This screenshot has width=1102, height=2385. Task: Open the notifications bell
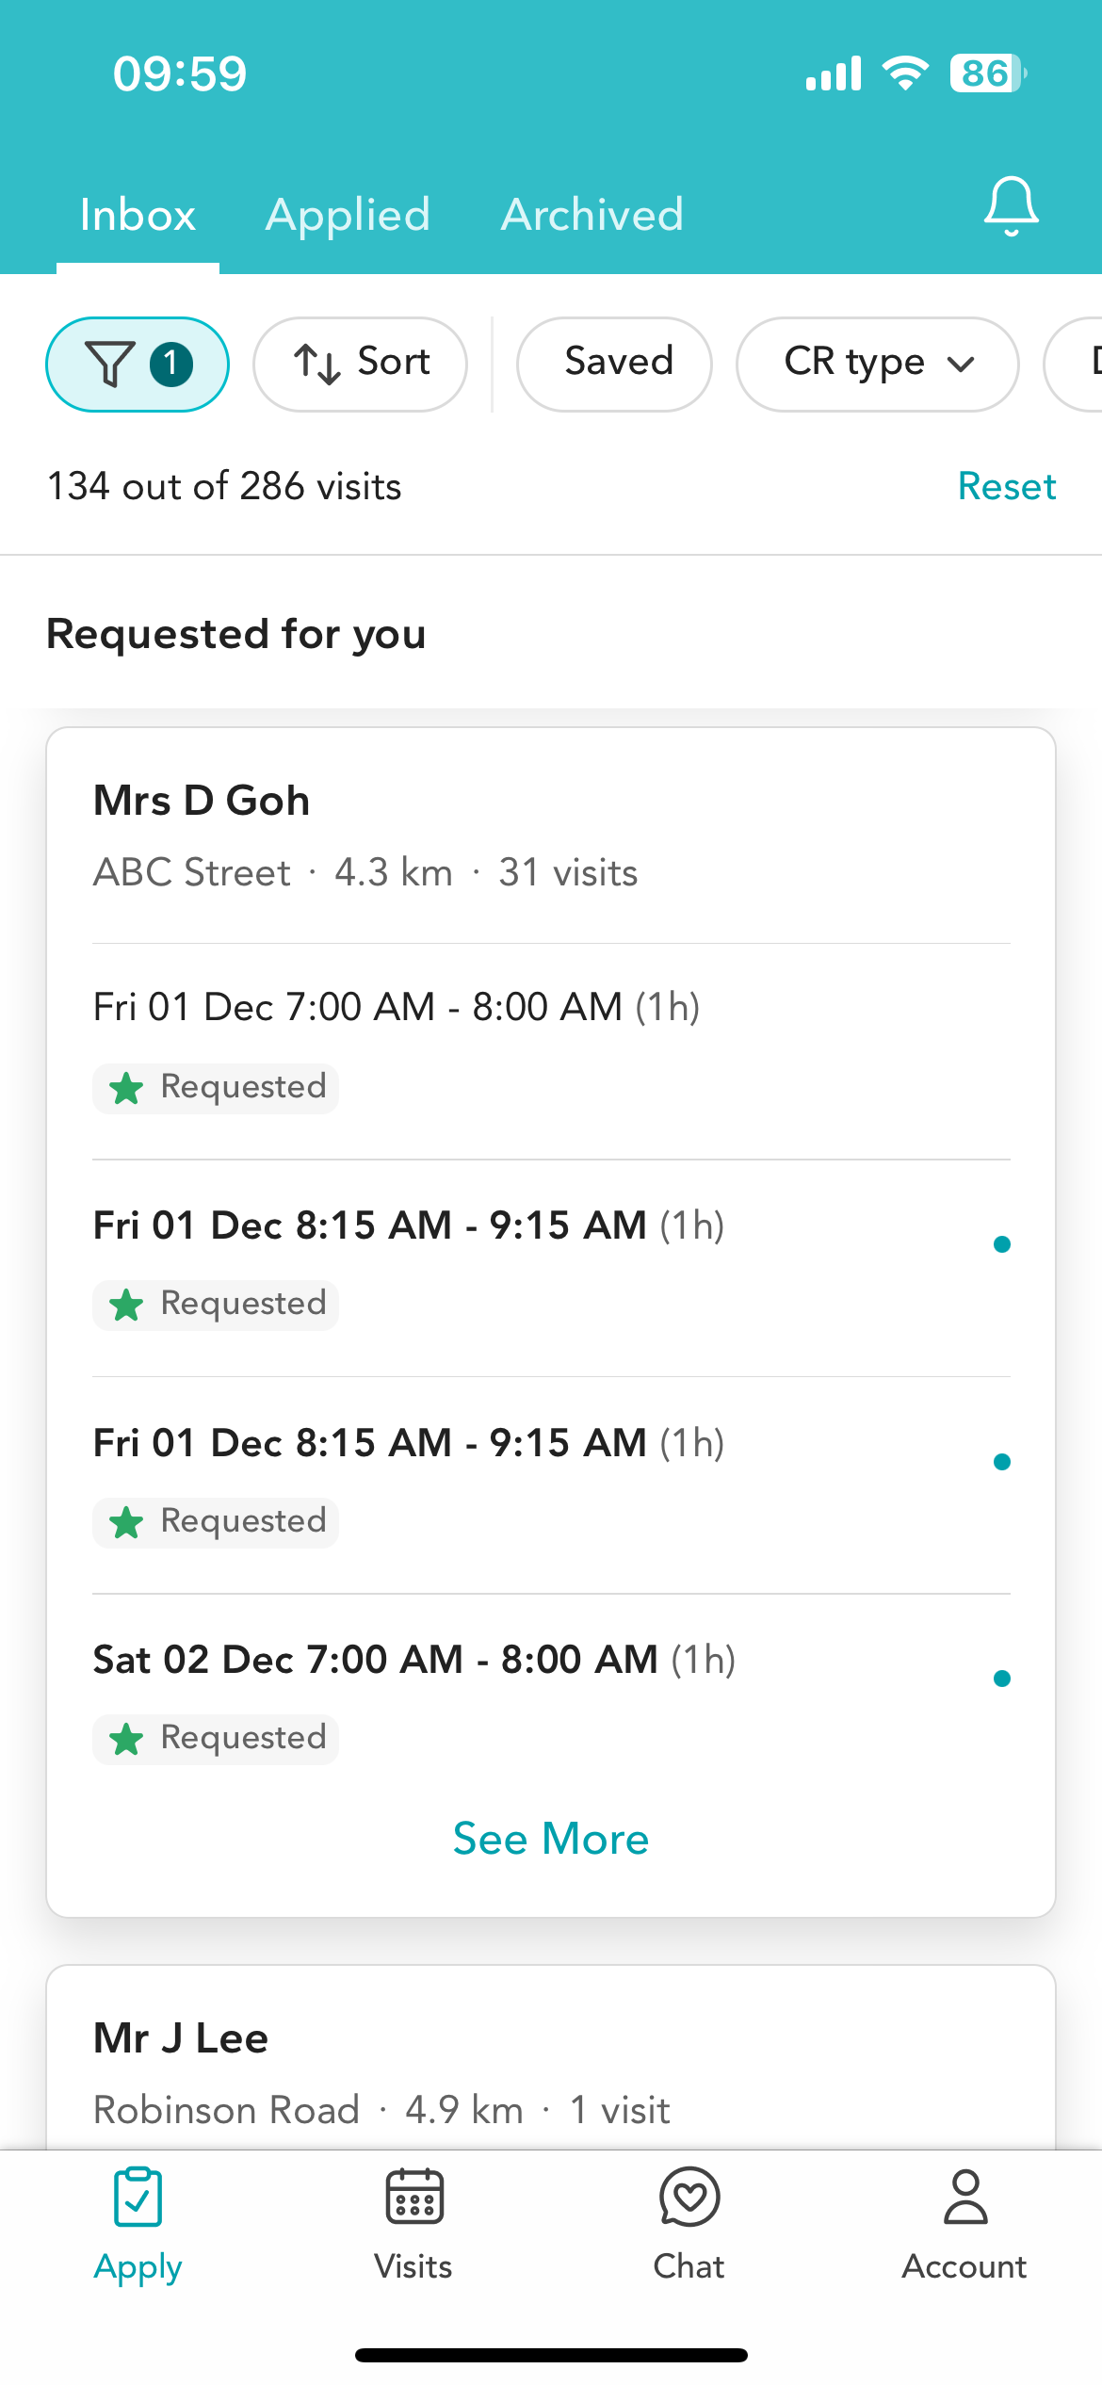coord(1011,205)
